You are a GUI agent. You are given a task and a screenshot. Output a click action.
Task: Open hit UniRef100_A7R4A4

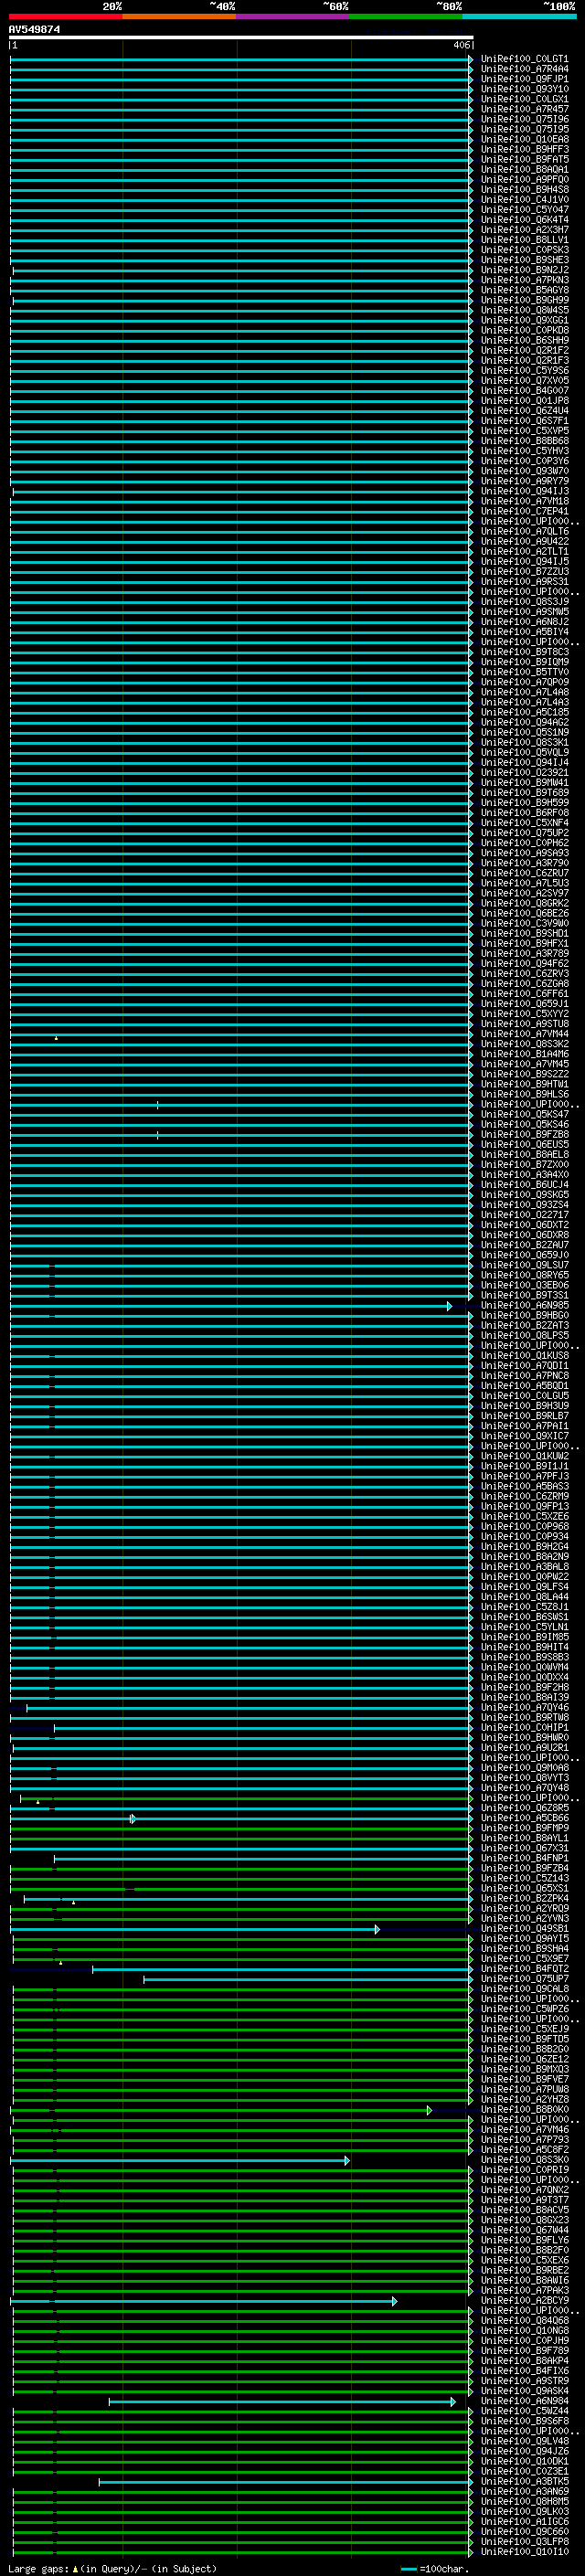524,69
